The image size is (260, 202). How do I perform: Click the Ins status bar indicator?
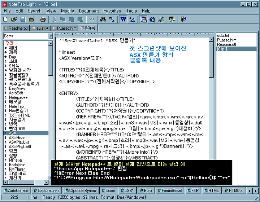(x=34, y=198)
